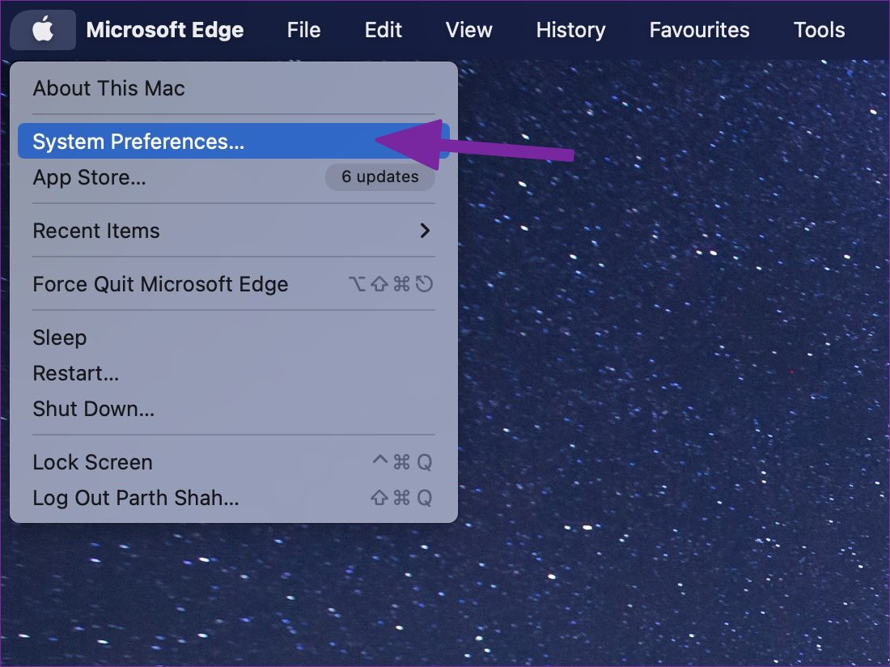The image size is (890, 667).
Task: Select Lock Screen
Action: pos(234,462)
